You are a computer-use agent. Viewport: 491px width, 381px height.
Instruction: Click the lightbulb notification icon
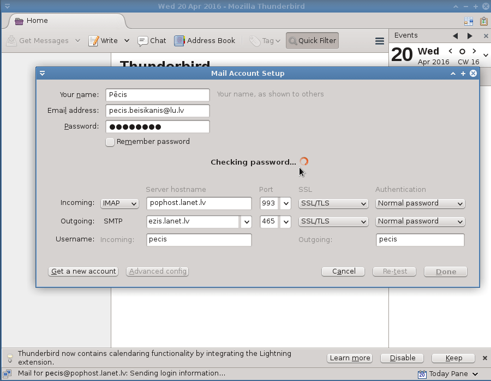[x=10, y=358]
